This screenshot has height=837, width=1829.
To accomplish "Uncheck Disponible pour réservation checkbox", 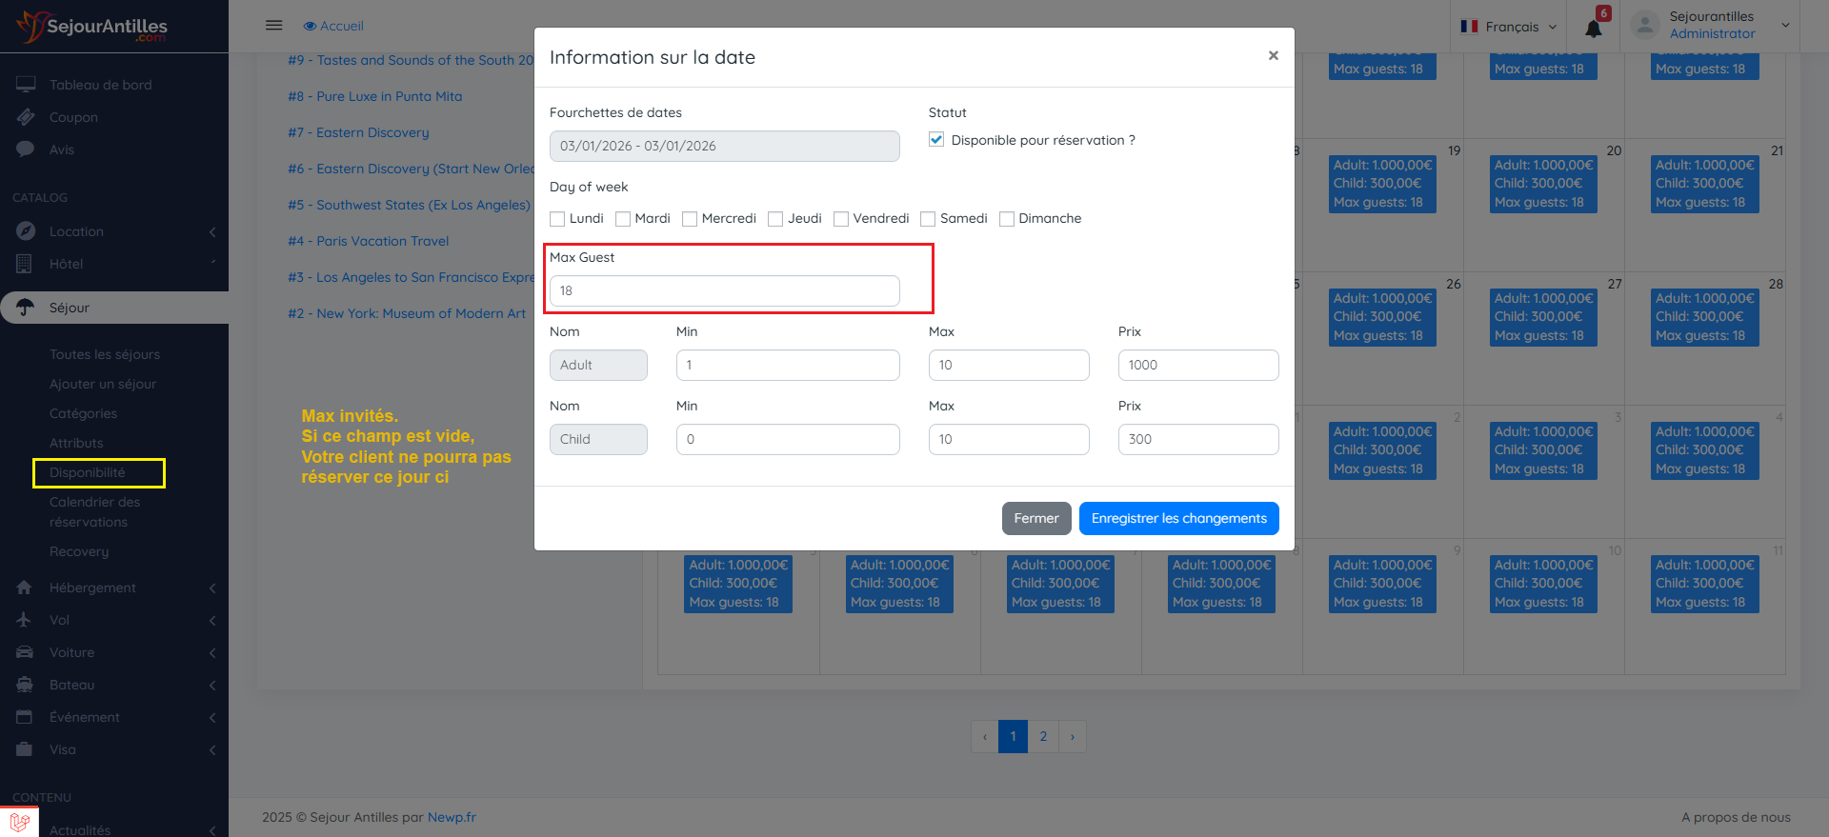I will point(936,140).
